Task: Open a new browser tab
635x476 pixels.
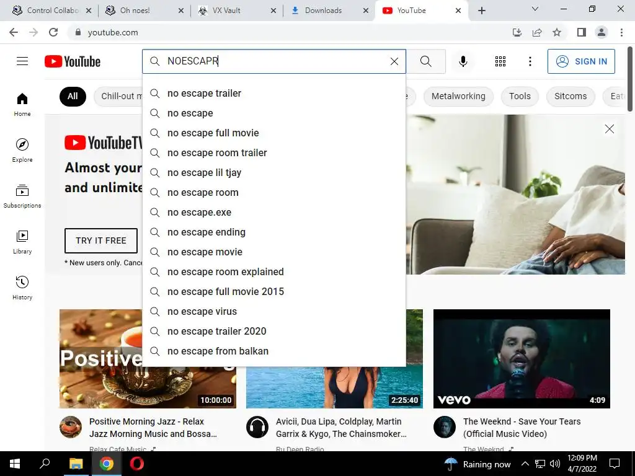Action: tap(481, 11)
